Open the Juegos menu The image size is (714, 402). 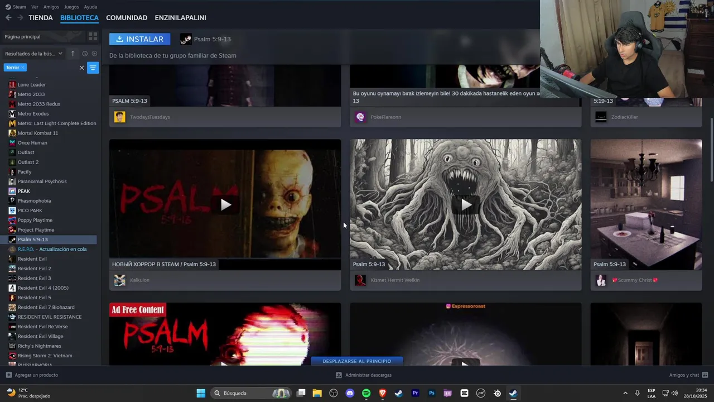point(71,7)
